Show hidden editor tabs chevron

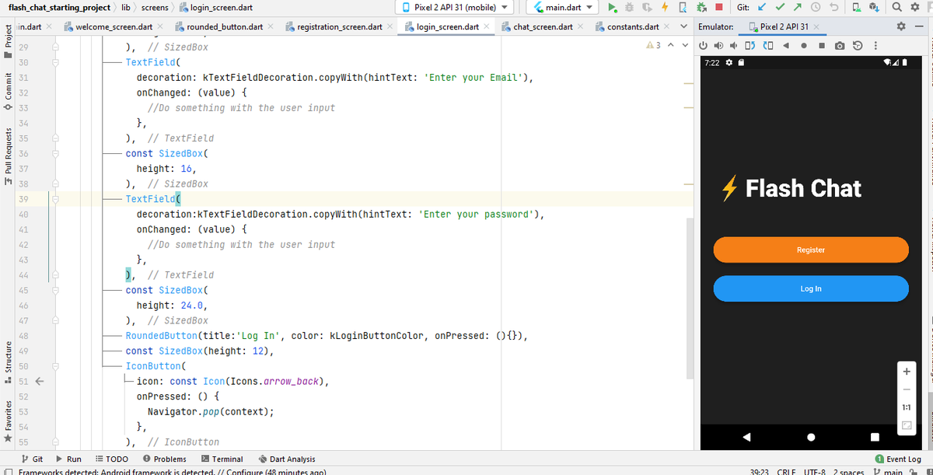point(683,26)
